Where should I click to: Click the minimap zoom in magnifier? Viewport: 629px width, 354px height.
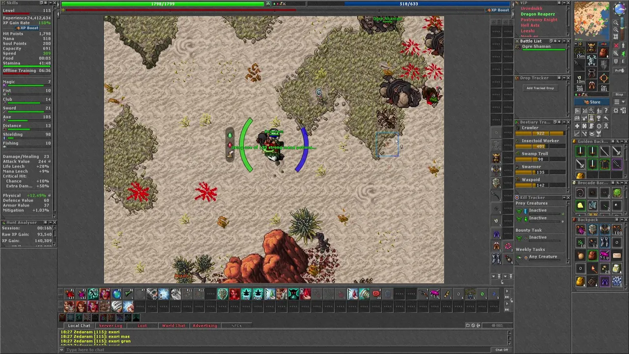pos(616,30)
